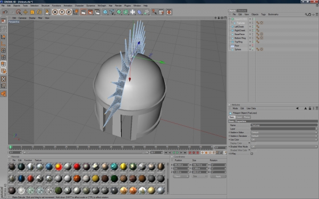Open Shaded Wire Mode dropdown
The height and width of the screenshot is (199, 319).
point(284,146)
